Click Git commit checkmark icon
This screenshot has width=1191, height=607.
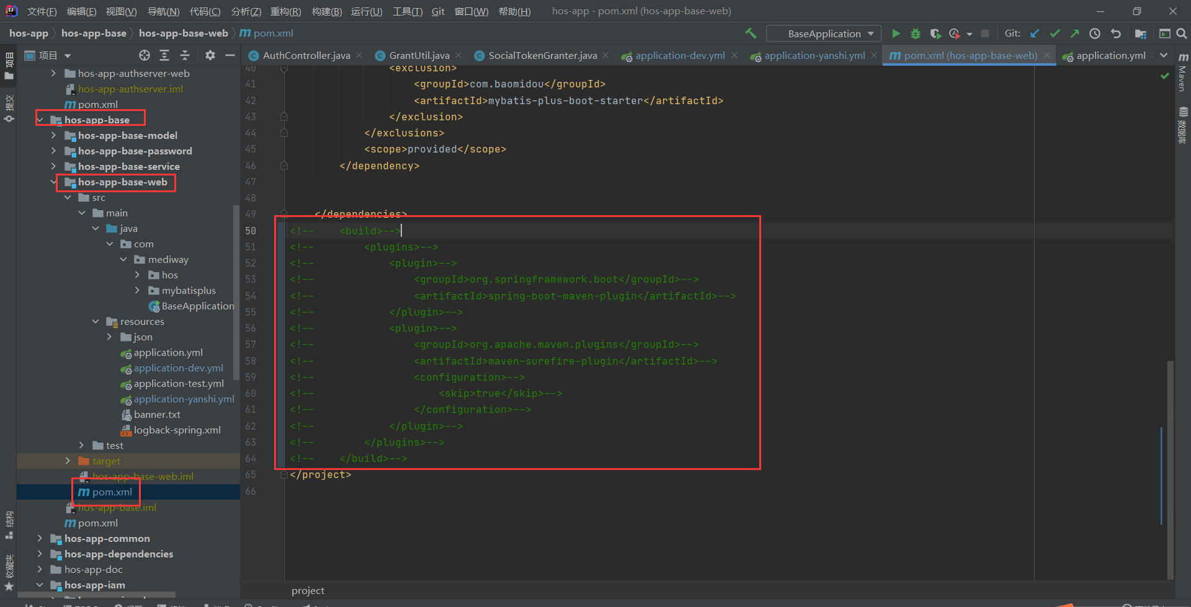tap(1055, 33)
